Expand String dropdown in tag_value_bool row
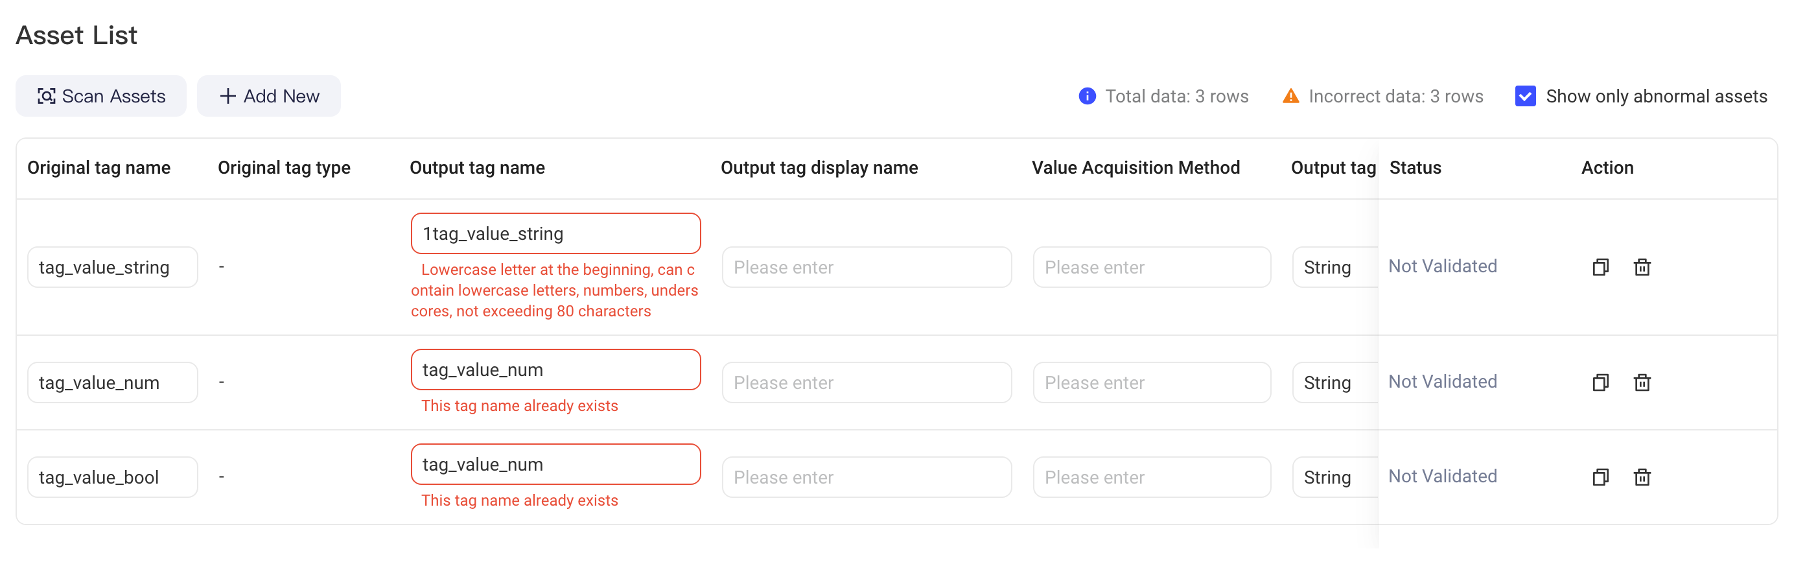 [x=1334, y=477]
